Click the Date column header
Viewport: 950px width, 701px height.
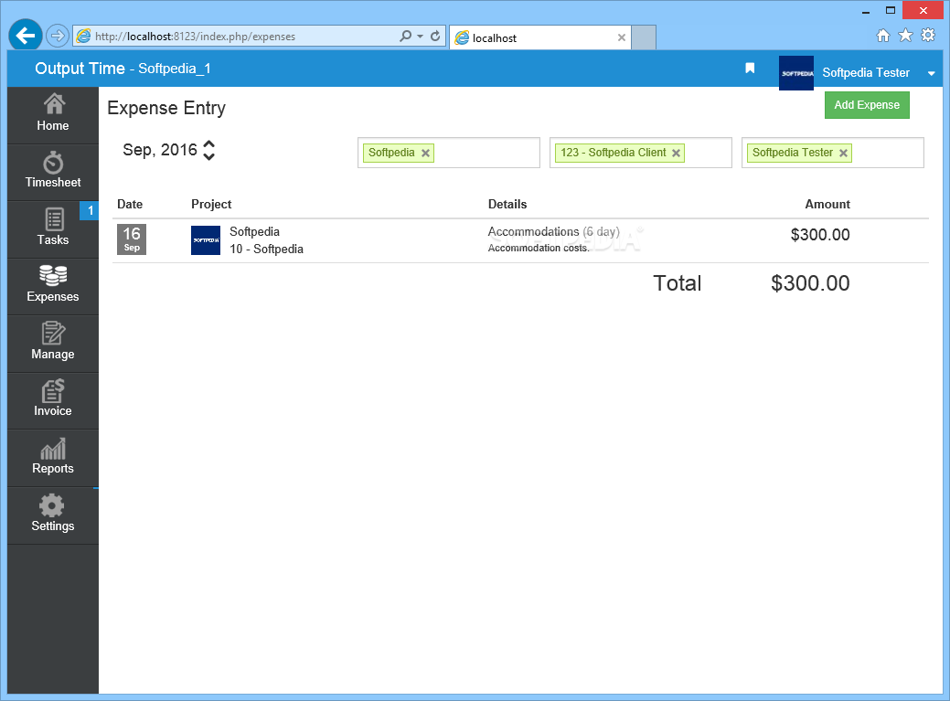click(x=130, y=204)
